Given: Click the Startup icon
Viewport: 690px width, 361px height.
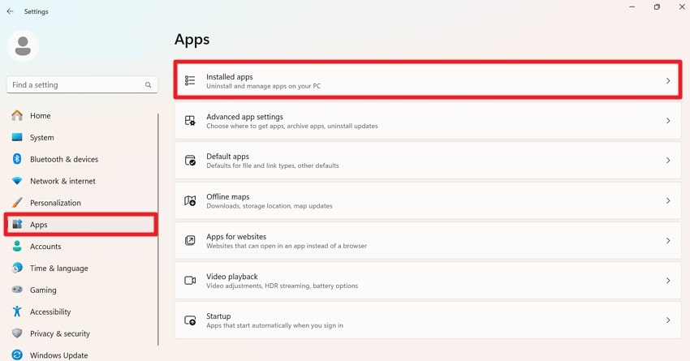Looking at the screenshot, I should tap(190, 320).
